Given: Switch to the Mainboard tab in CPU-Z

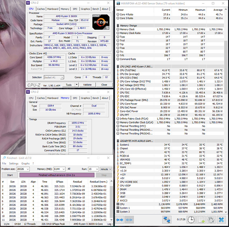Looking at the screenshot, I should click(x=52, y=9).
